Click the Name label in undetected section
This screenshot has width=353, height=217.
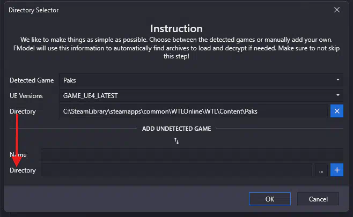pyautogui.click(x=18, y=155)
